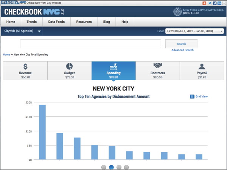
Task: Open the Data Feeds nav menu
Action: pos(56,22)
